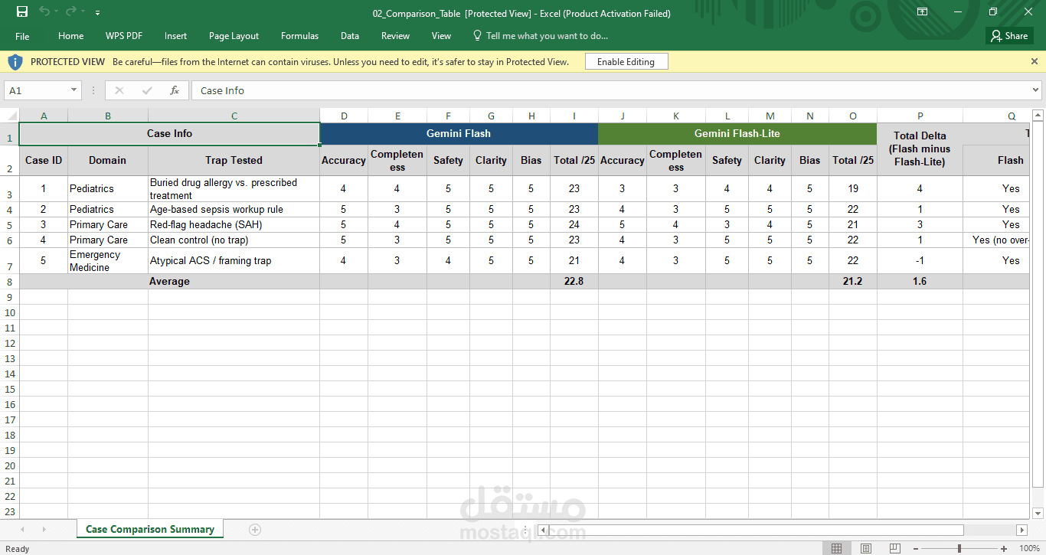Image resolution: width=1046 pixels, height=555 pixels.
Task: Click the Average row label
Action: 169,282
